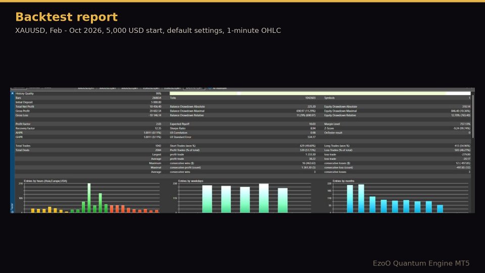The image size is (485, 273).
Task: Select 'Equity Drawdown Absolute' label
Action: point(341,107)
